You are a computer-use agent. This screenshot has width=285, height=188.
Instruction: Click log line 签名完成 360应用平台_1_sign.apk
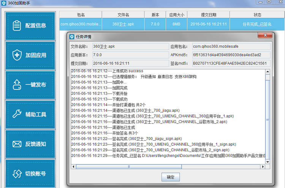154,144
